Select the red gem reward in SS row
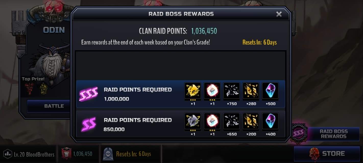This screenshot has width=363, height=163. (212, 121)
